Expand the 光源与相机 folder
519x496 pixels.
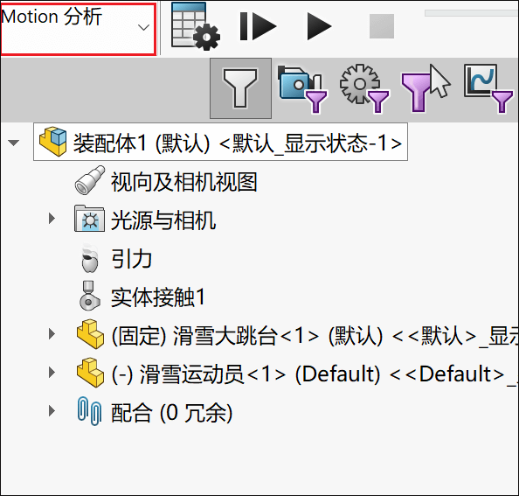point(52,219)
